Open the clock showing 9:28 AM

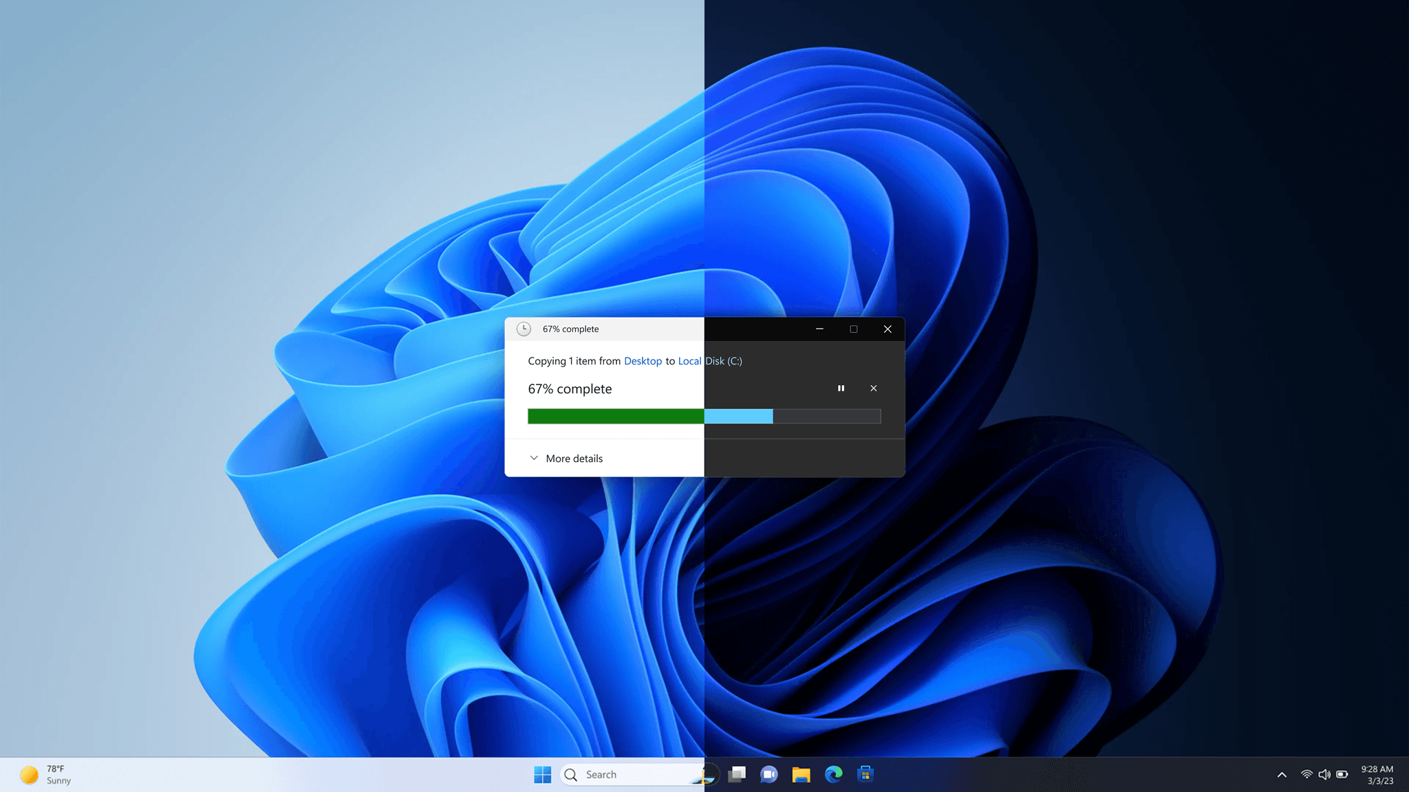pyautogui.click(x=1377, y=775)
